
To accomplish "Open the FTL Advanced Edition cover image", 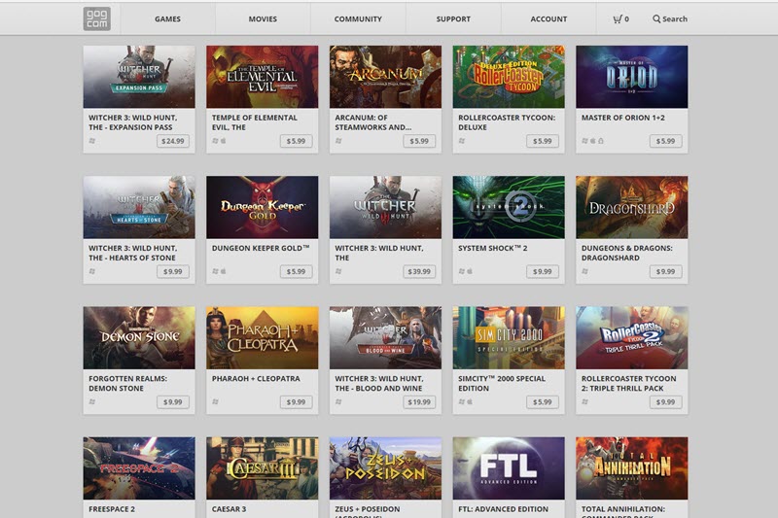I will (x=509, y=467).
